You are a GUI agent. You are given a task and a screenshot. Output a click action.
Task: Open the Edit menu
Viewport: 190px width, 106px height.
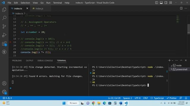pyautogui.click(x=16, y=3)
